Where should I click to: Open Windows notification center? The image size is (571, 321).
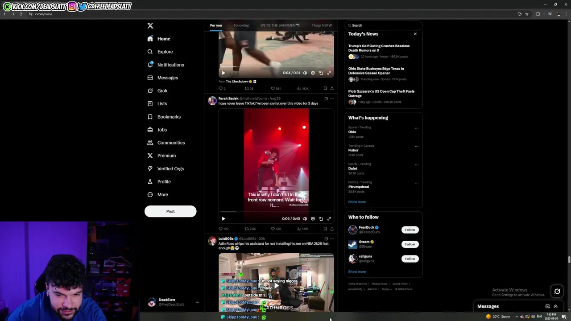pos(564,317)
